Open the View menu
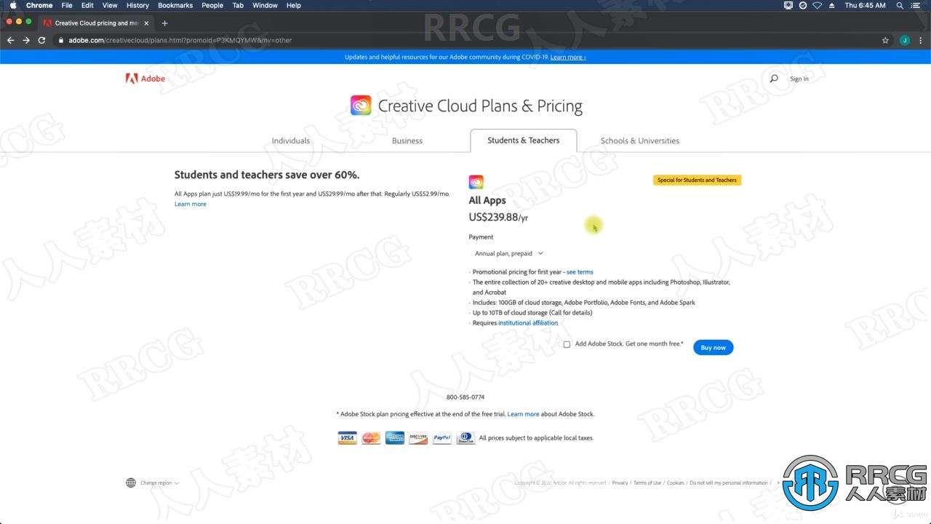This screenshot has height=524, width=931. click(x=110, y=5)
